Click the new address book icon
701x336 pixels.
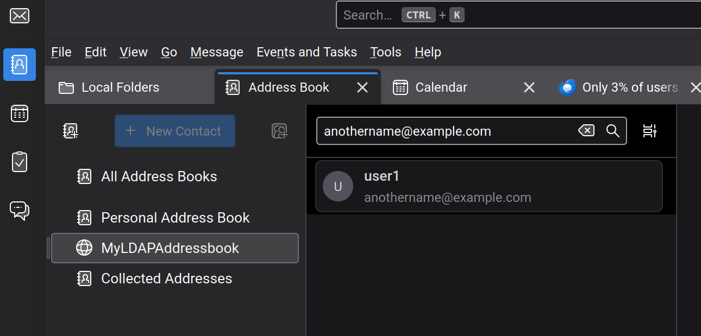71,131
